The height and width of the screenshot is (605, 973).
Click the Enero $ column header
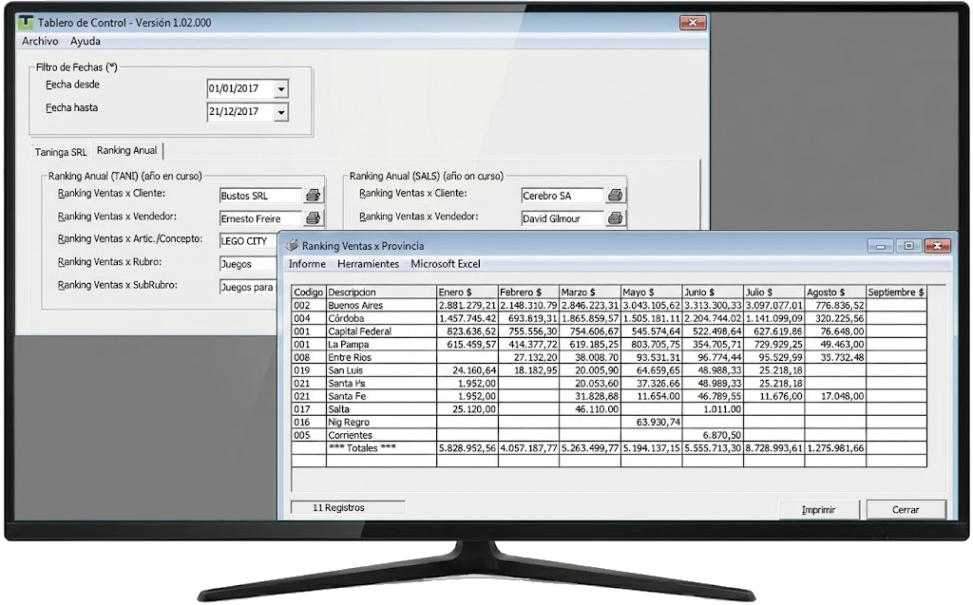pyautogui.click(x=466, y=293)
